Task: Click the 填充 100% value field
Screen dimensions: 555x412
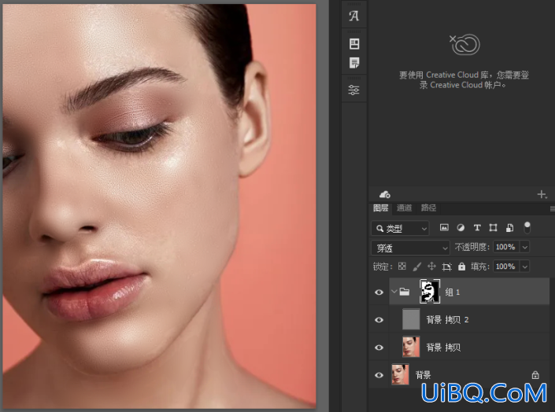Action: point(506,267)
